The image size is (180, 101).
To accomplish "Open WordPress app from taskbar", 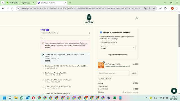I will tap(109, 98).
